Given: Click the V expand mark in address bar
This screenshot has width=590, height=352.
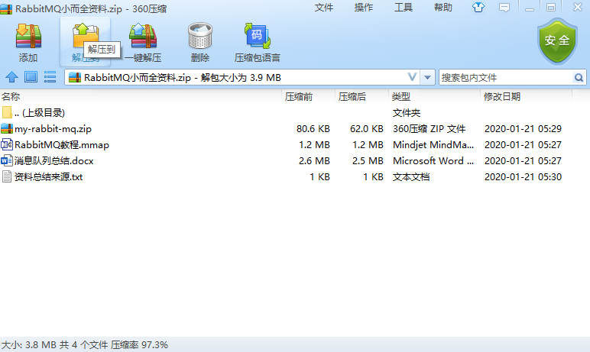Looking at the screenshot, I should (x=413, y=77).
